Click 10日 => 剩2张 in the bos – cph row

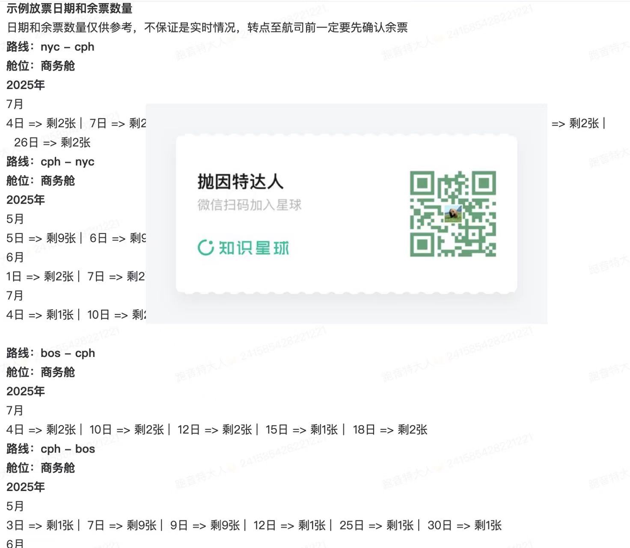(x=127, y=430)
